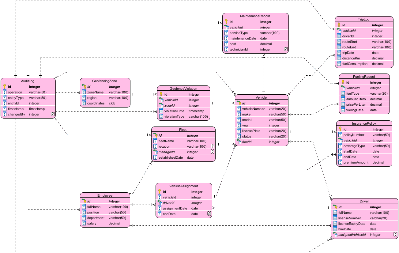
Task: Click the foreign key icon beside Vehicle fleetId
Action: [239, 142]
